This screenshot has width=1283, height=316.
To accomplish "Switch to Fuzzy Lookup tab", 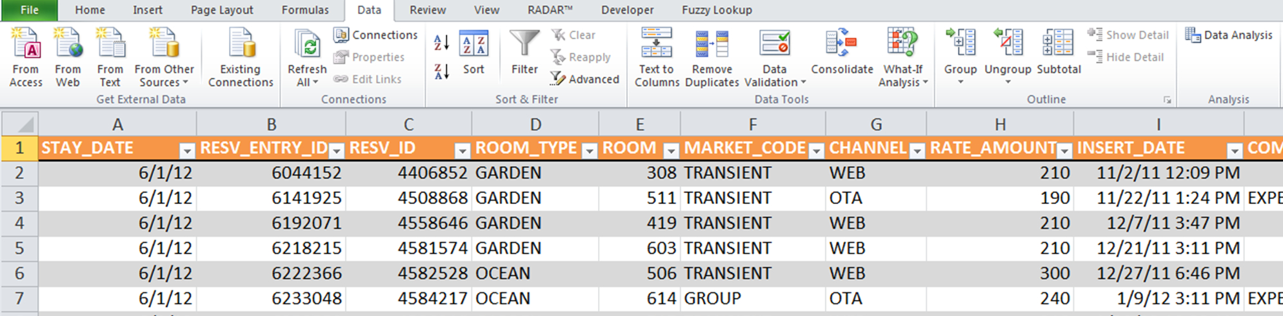I will (717, 10).
